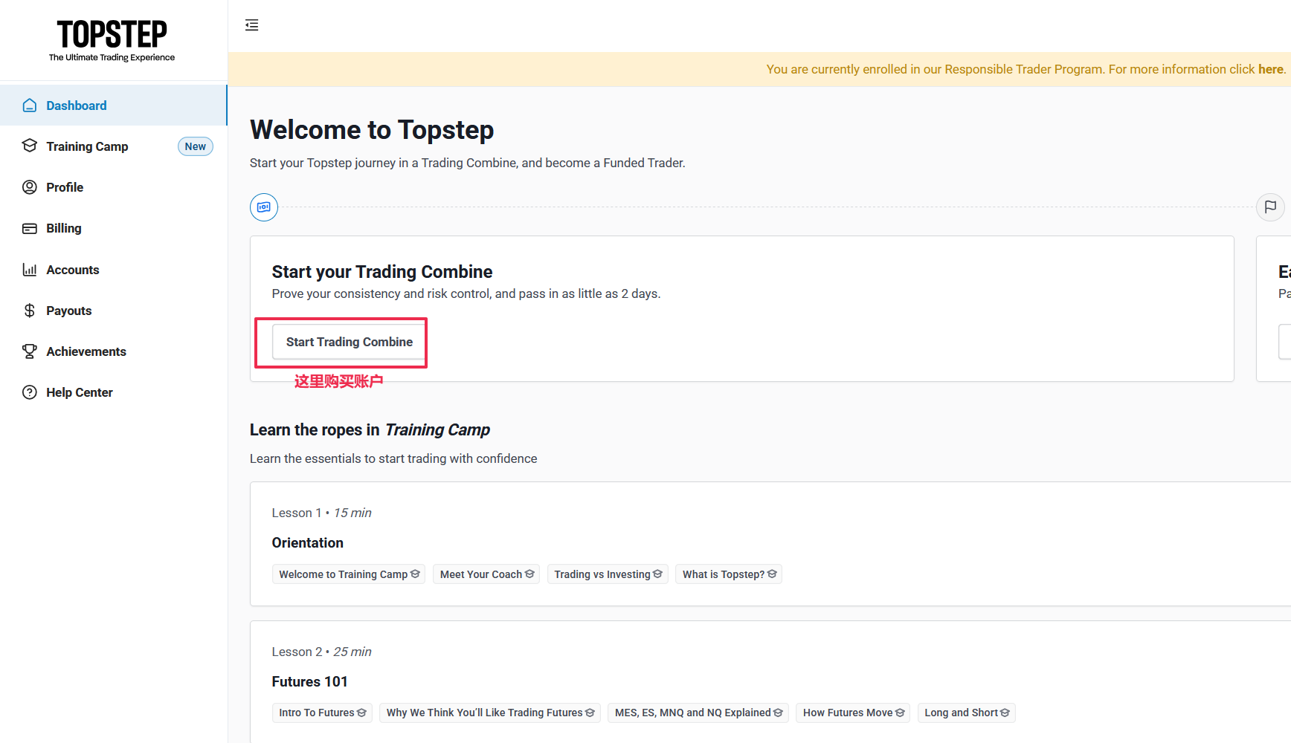This screenshot has width=1291, height=743.
Task: Click the blue circled cash step icon
Action: tap(264, 207)
